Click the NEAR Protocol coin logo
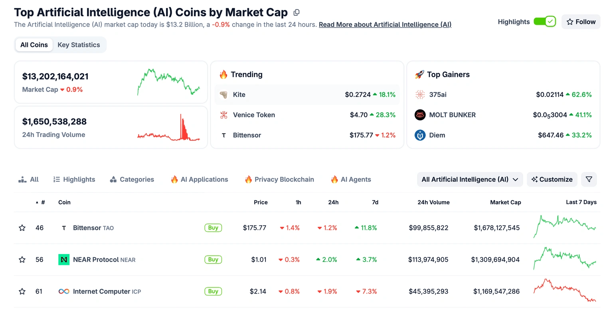 click(64, 260)
